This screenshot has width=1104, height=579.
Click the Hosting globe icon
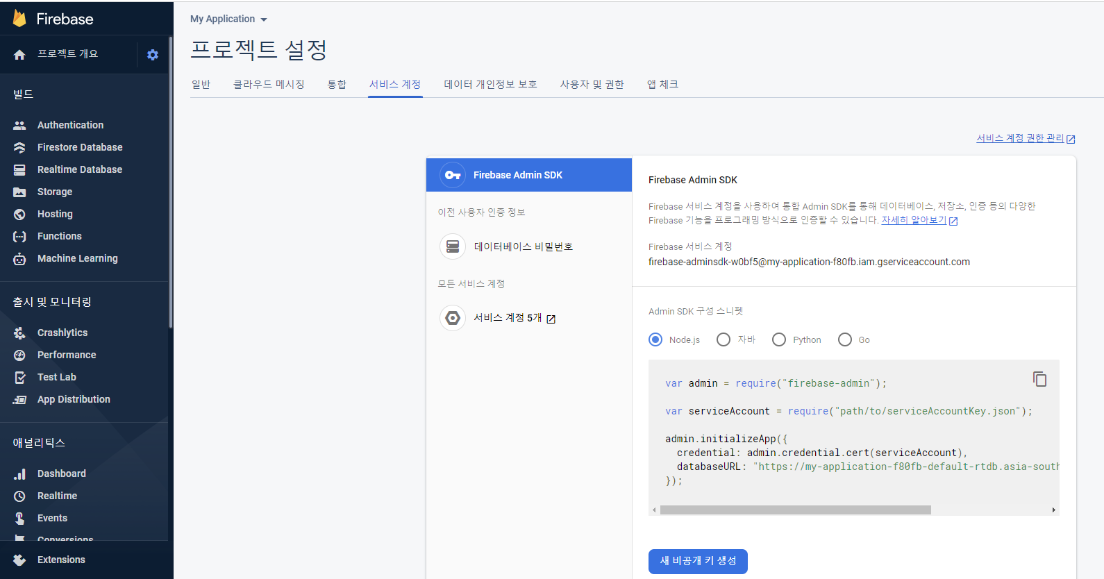click(x=19, y=214)
